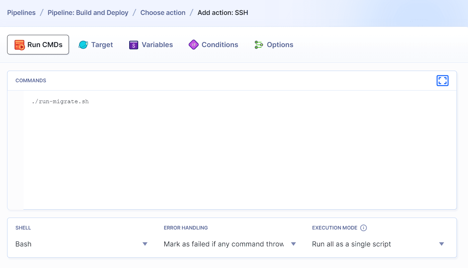Switch to the Target tab label
The image size is (468, 268).
[102, 45]
